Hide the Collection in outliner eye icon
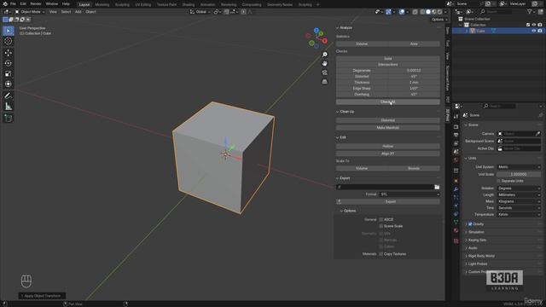This screenshot has height=307, width=546. click(x=533, y=25)
